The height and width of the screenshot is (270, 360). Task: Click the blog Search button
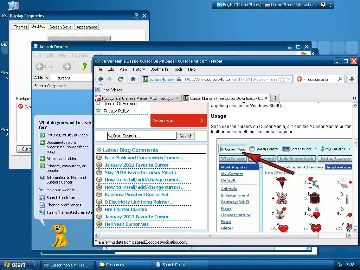tap(186, 136)
